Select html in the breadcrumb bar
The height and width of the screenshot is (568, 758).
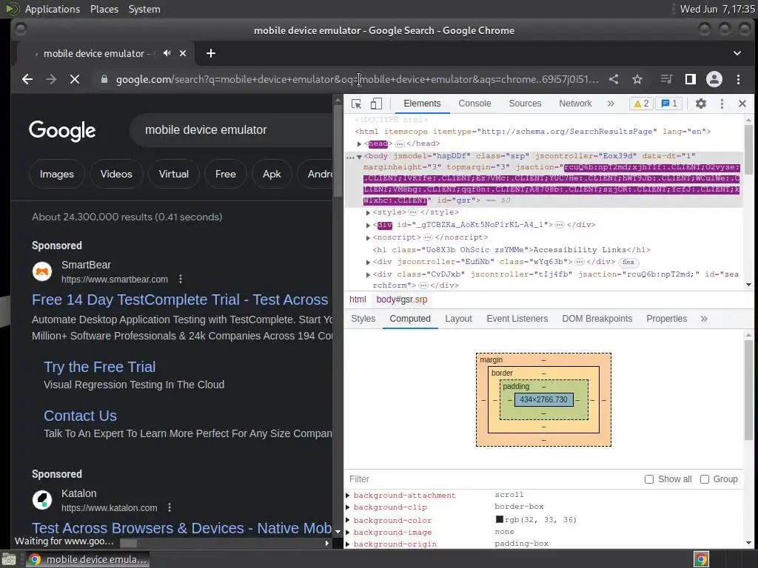[358, 300]
